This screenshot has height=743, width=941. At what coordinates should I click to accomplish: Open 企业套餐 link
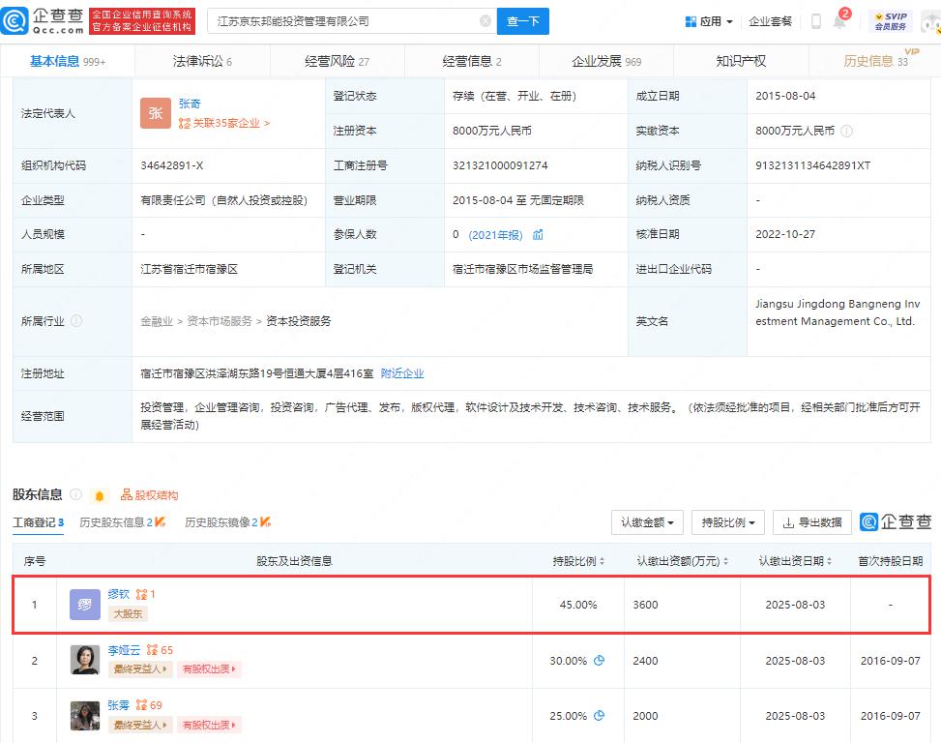click(x=770, y=21)
